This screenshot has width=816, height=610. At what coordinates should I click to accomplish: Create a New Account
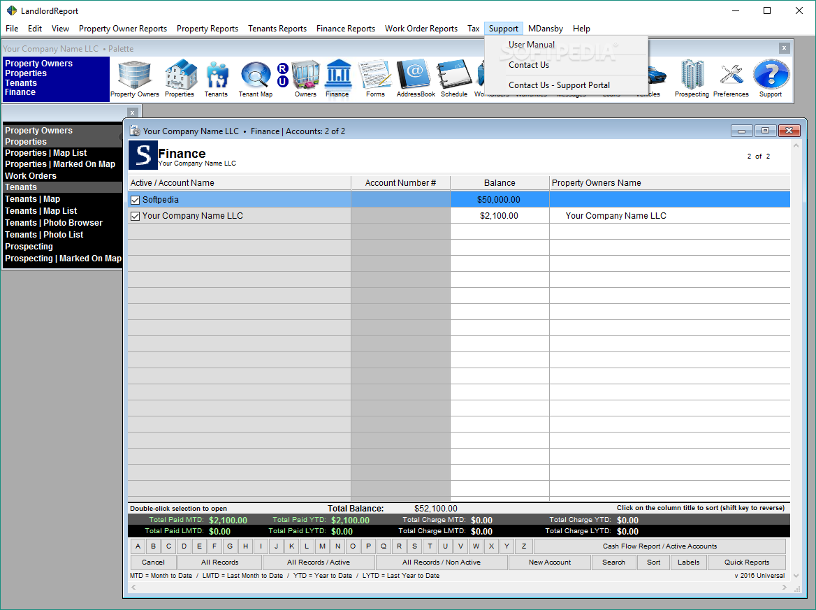click(550, 562)
